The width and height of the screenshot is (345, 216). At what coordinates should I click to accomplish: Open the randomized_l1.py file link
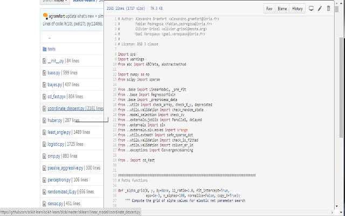62,192
